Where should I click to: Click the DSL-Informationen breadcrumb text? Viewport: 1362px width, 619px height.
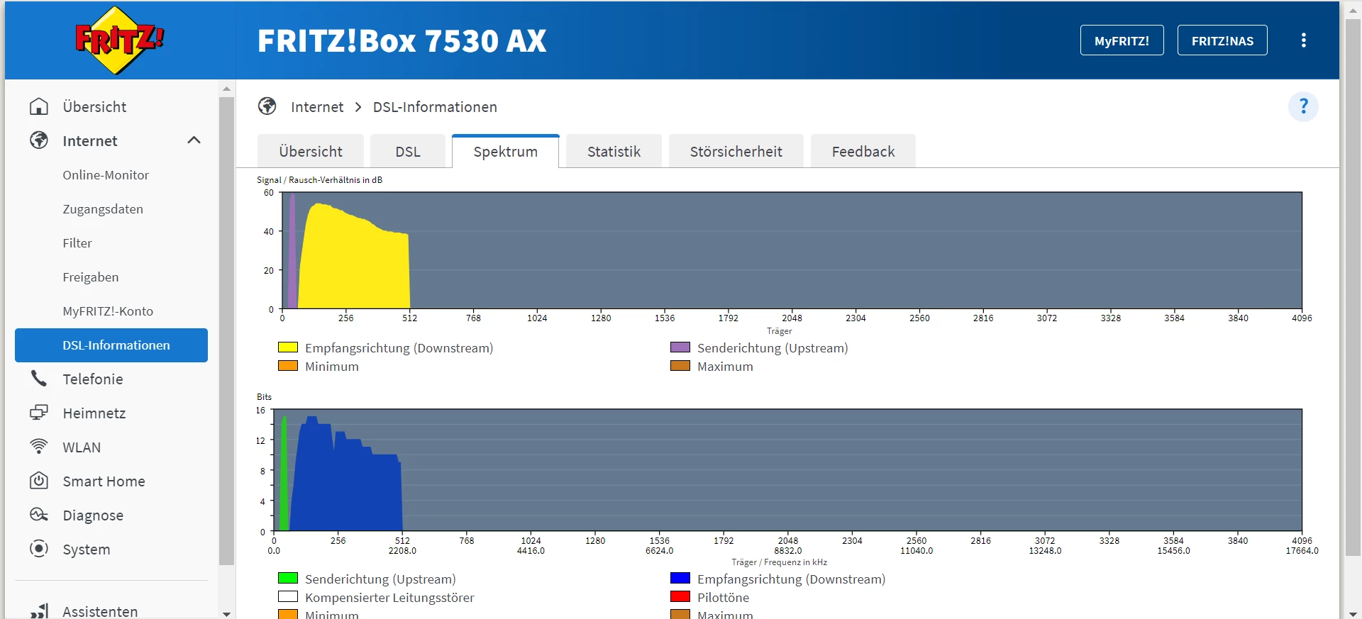435,107
